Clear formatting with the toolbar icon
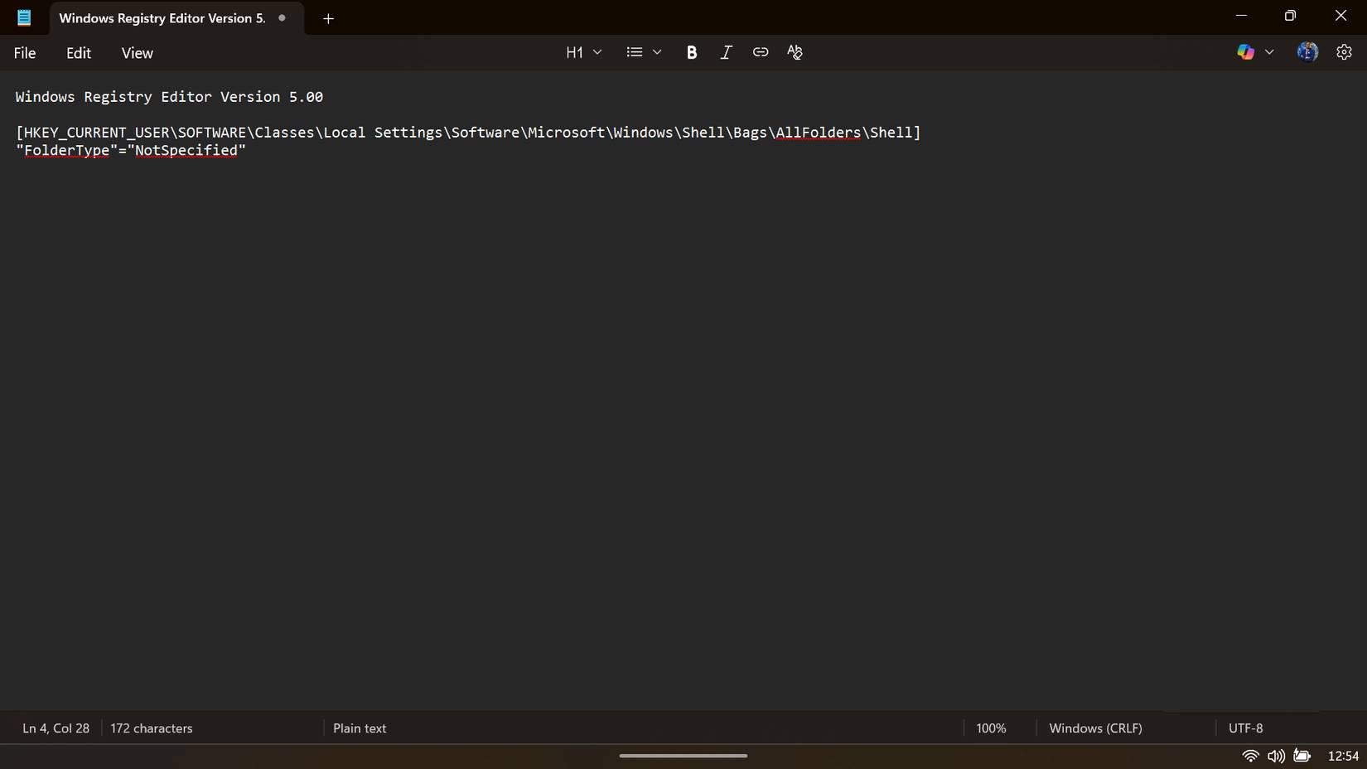1367x769 pixels. (x=795, y=52)
